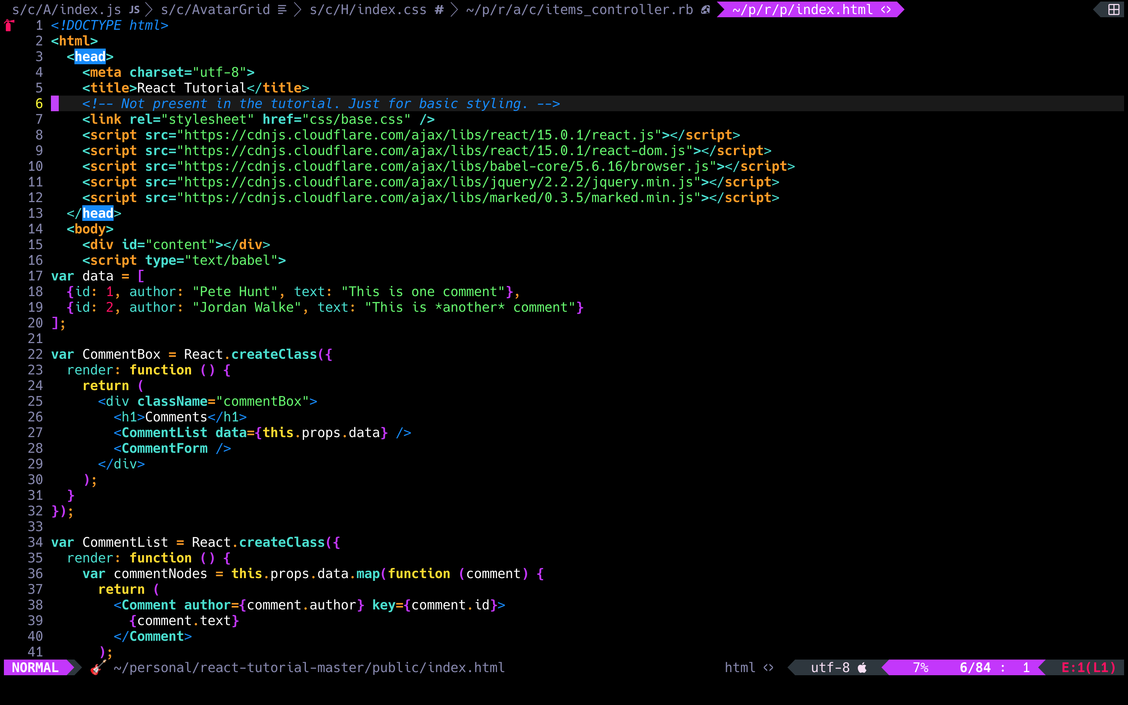Click the react-dom.js cloudflare script URL
This screenshot has width=1128, height=705.
434,151
